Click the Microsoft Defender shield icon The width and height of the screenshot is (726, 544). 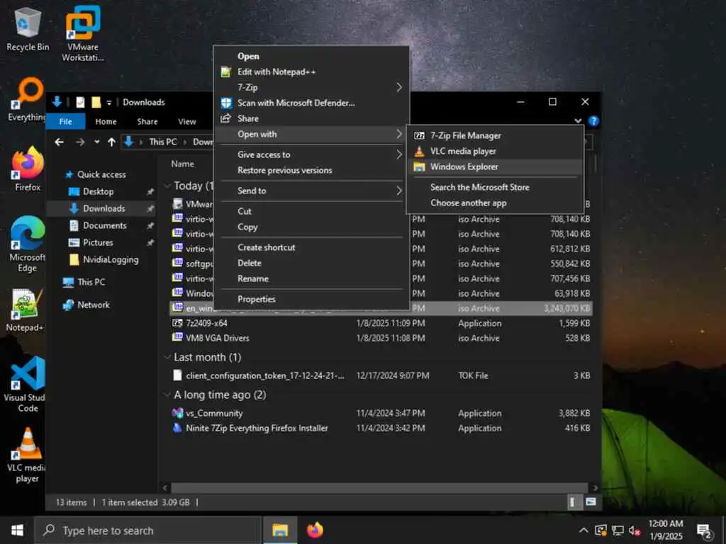[x=226, y=103]
